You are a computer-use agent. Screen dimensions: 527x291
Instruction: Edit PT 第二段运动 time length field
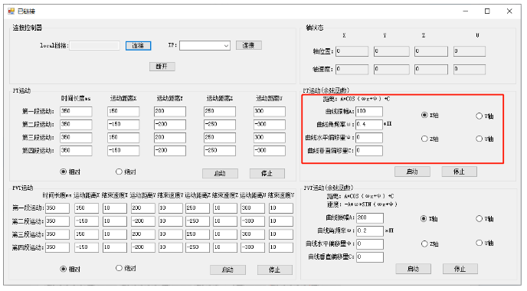point(76,124)
